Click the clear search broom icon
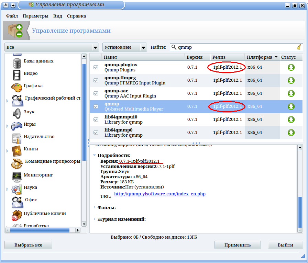The width and height of the screenshot is (308, 263). click(x=299, y=47)
